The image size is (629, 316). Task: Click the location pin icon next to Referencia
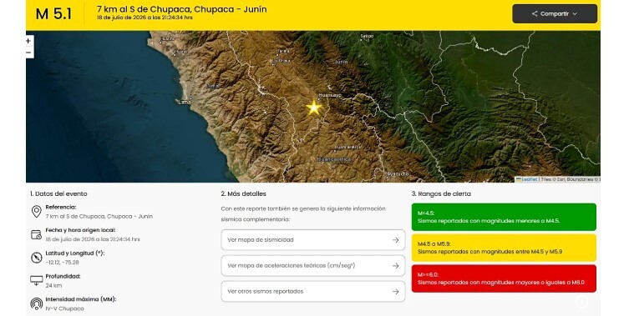click(37, 212)
